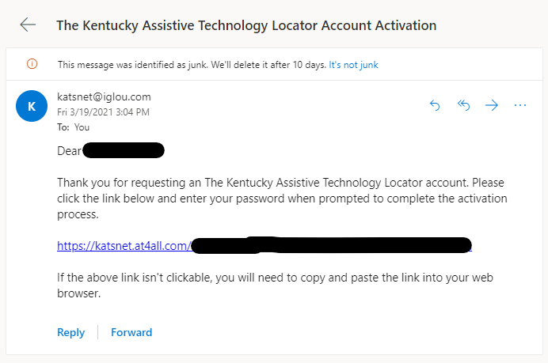
Task: Open the katsnet.at4all.com activation link
Action: [x=264, y=246]
